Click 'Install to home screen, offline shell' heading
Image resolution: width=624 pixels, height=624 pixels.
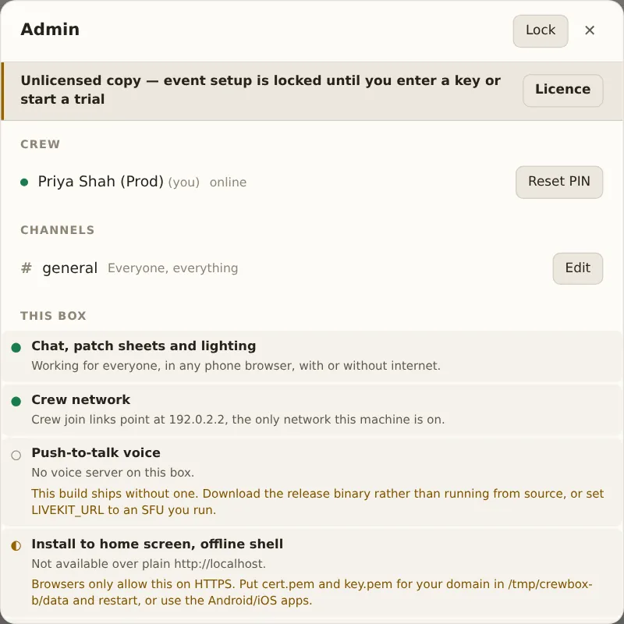(158, 544)
